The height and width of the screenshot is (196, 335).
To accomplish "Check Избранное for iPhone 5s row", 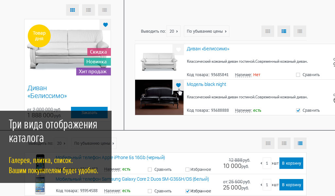I will coord(187,170).
